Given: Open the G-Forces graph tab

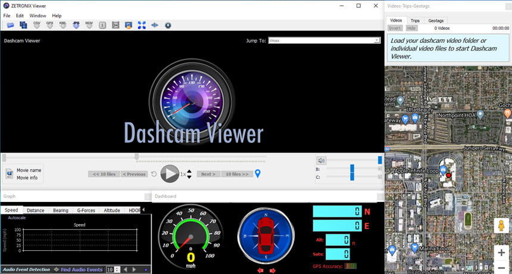Looking at the screenshot, I should pyautogui.click(x=86, y=210).
